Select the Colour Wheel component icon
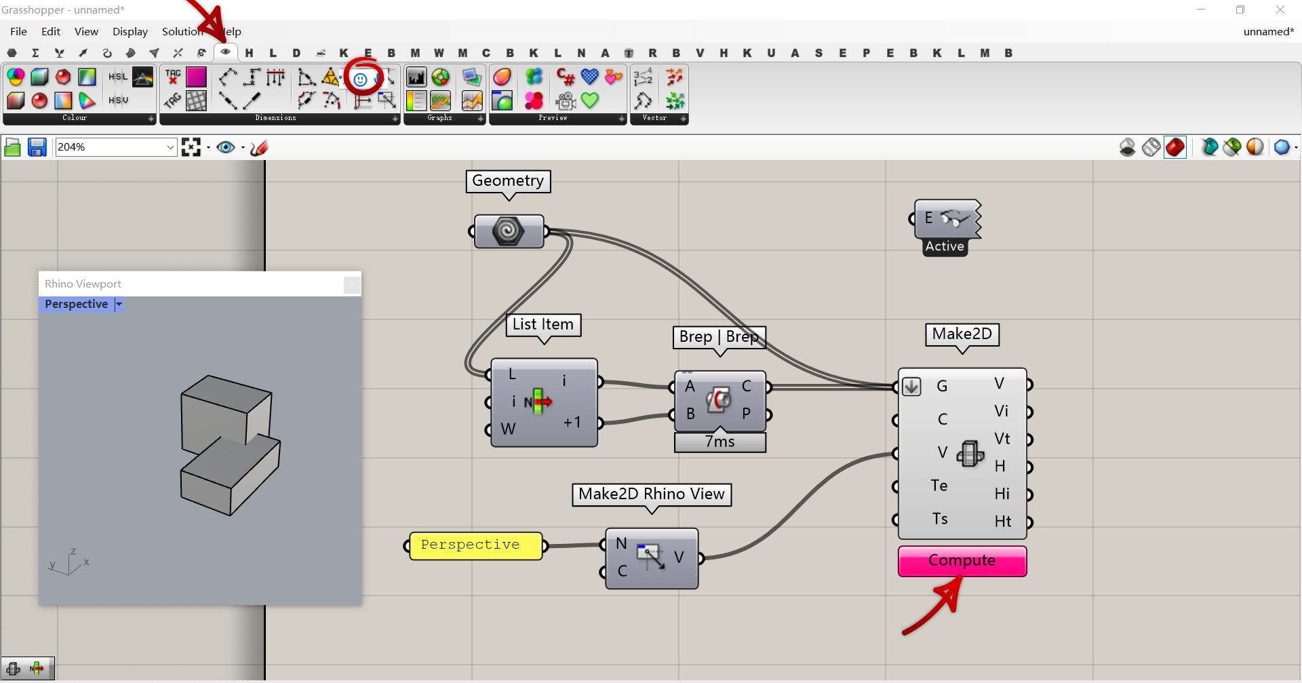The height and width of the screenshot is (683, 1302). coord(16,77)
